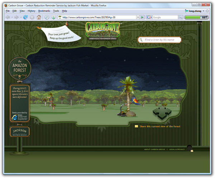Viewport: 215px width, 178px height.
Task: Click Share this current view of the forest
Action: 160,126
